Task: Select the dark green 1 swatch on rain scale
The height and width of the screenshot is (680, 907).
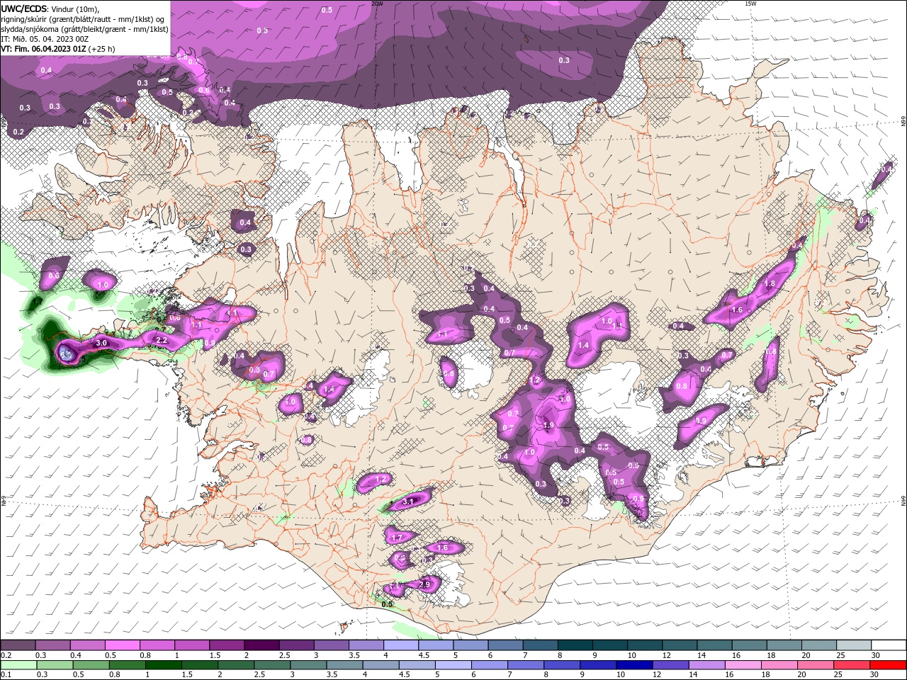Action: coord(163,665)
